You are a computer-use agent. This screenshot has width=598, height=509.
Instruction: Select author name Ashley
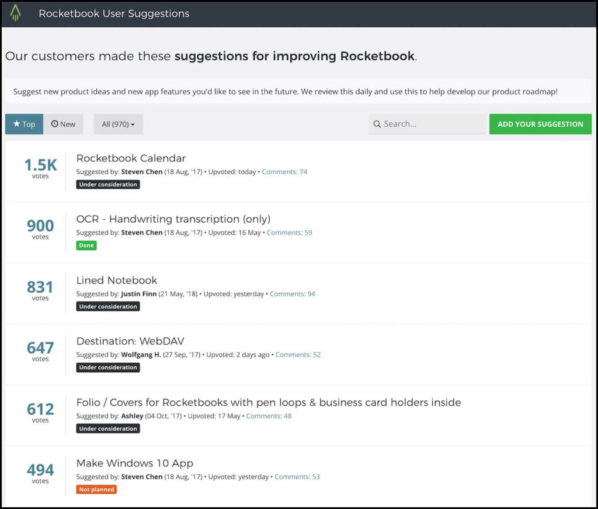pyautogui.click(x=133, y=416)
